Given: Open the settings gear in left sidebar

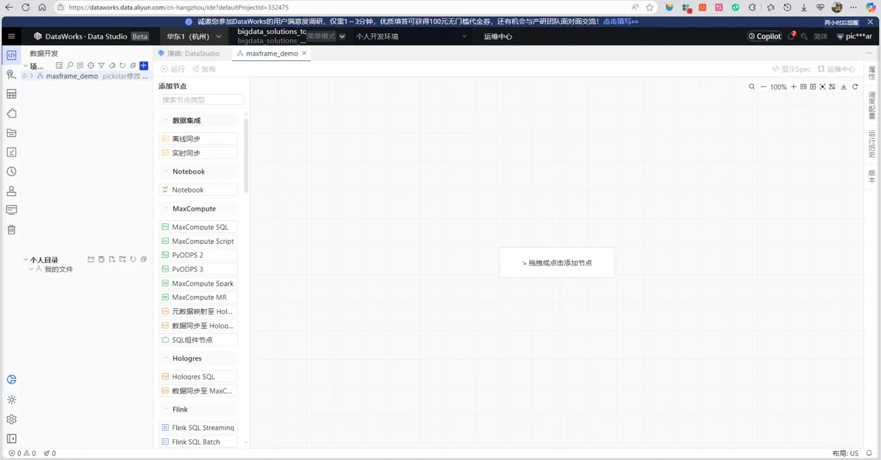Looking at the screenshot, I should (x=11, y=419).
